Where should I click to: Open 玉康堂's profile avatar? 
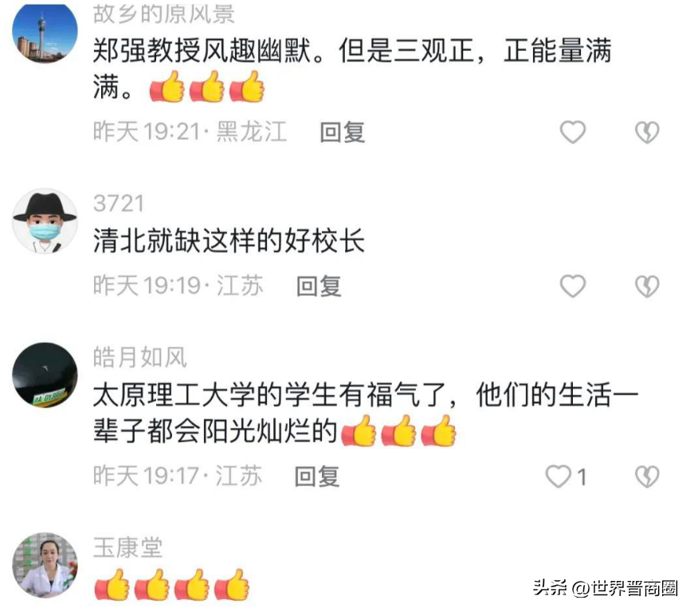(45, 565)
